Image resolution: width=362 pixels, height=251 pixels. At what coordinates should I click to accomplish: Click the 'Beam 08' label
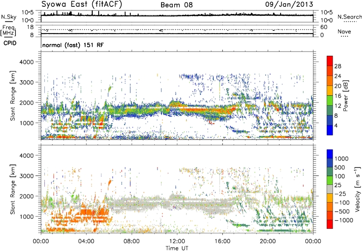point(176,5)
